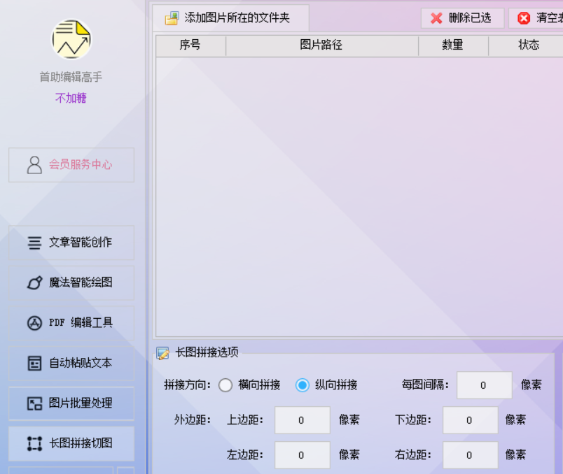The width and height of the screenshot is (563, 474).
Task: Click the 首助编辑高手 app title text
Action: [x=71, y=77]
